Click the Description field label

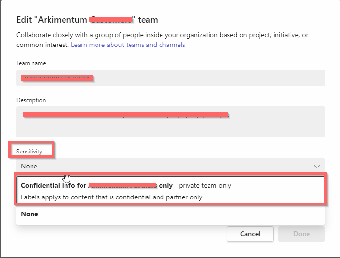pyautogui.click(x=31, y=100)
